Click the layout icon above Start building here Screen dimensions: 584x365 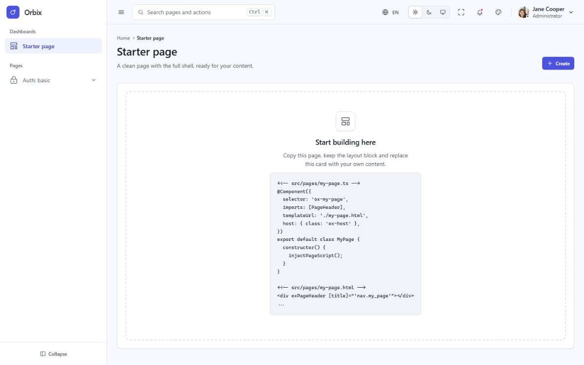(x=346, y=121)
